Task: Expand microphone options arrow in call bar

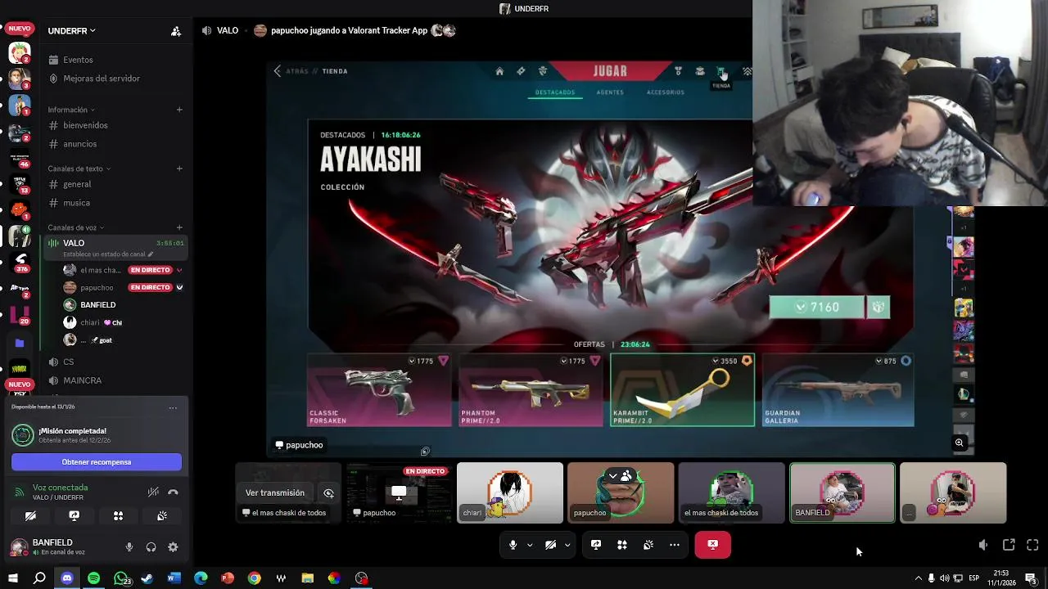Action: [x=530, y=545]
